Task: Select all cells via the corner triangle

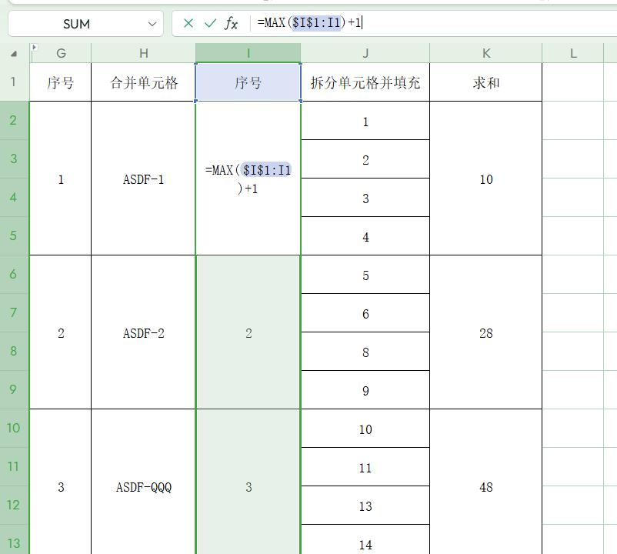Action: click(14, 54)
